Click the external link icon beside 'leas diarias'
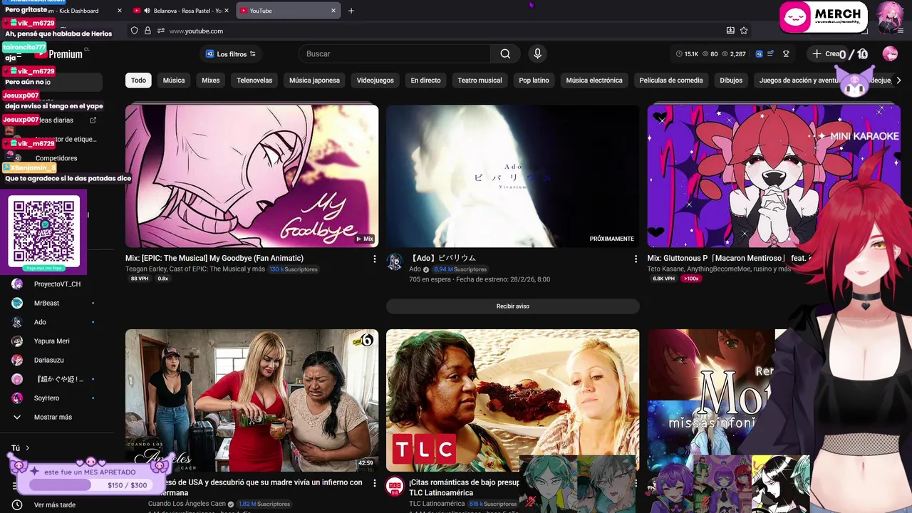Image resolution: width=912 pixels, height=513 pixels. 93,120
